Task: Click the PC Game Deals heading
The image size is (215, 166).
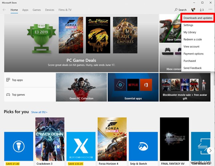Action: [x=81, y=60]
